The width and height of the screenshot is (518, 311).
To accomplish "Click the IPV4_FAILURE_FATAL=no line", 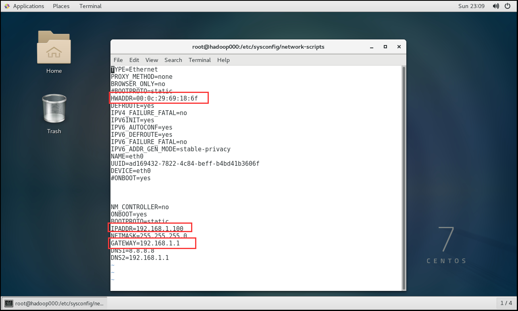I will pos(149,113).
